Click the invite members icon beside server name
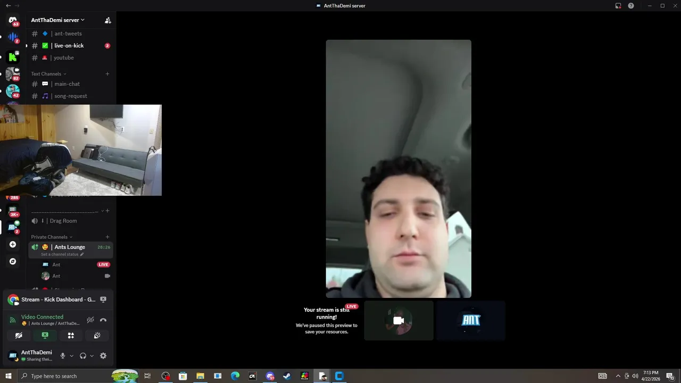Screen dimensions: 681x383 click(107, 20)
